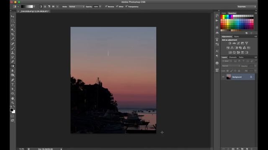Select the Hand tool
The height and width of the screenshot is (150, 268).
coord(13,98)
